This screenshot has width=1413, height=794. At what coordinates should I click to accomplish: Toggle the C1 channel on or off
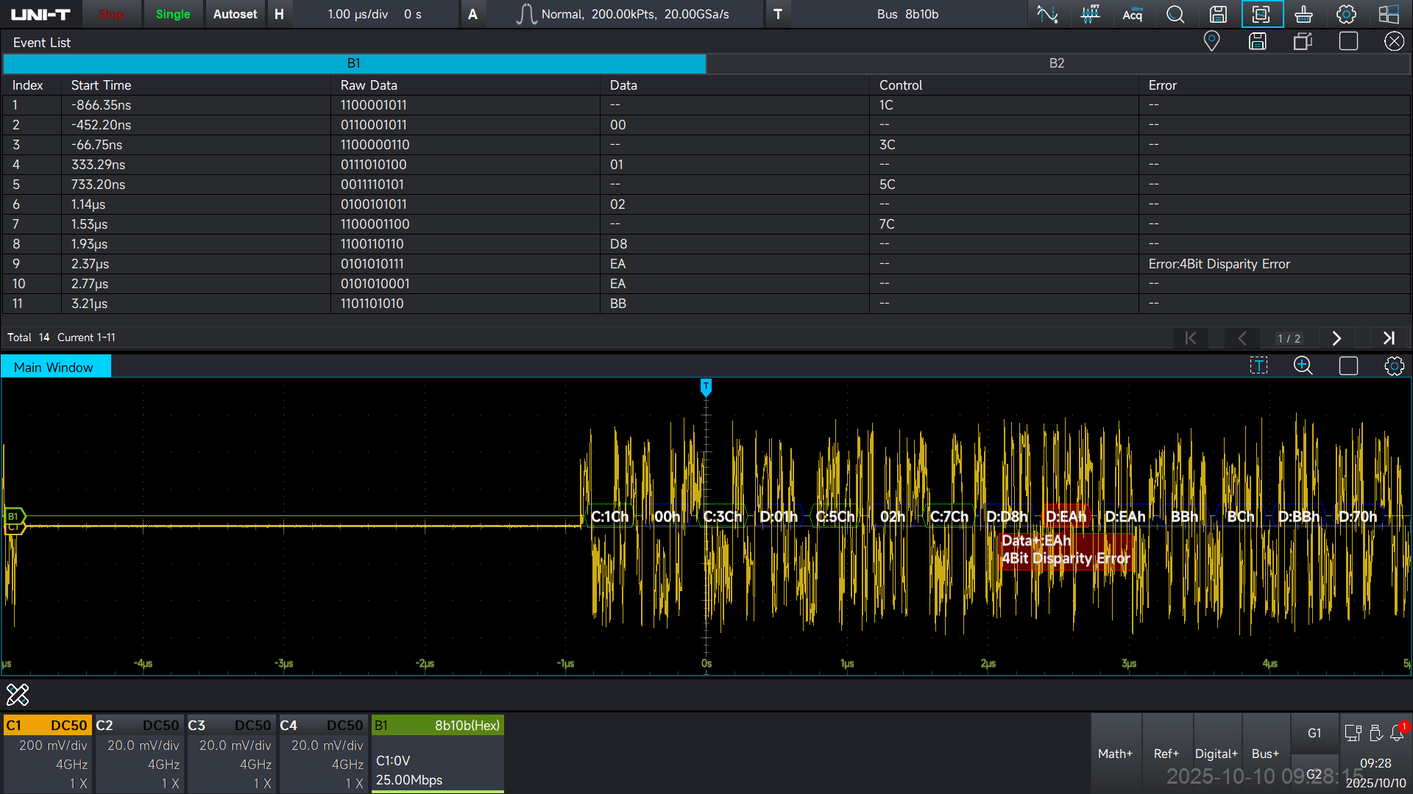pos(48,725)
